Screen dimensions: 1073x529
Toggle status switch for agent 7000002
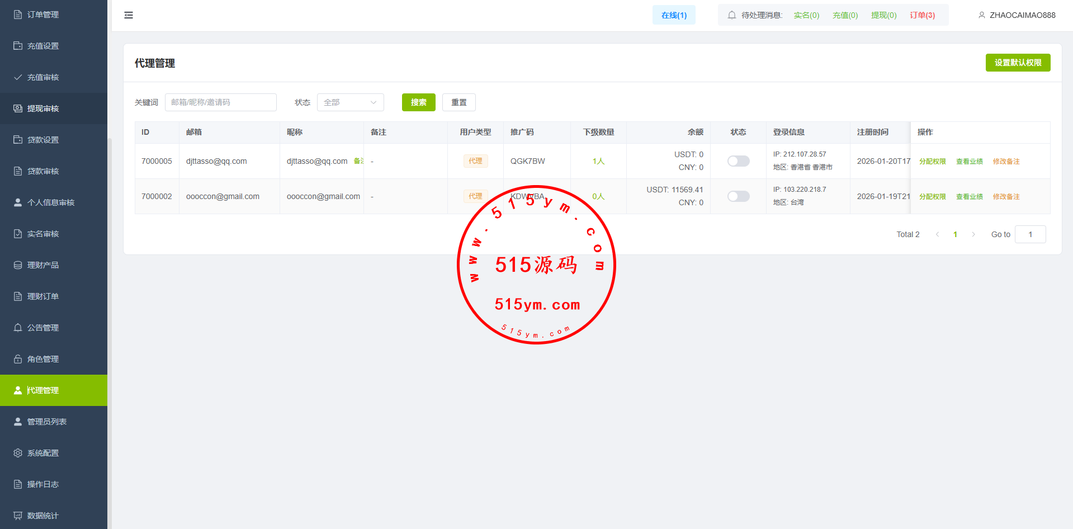click(738, 196)
